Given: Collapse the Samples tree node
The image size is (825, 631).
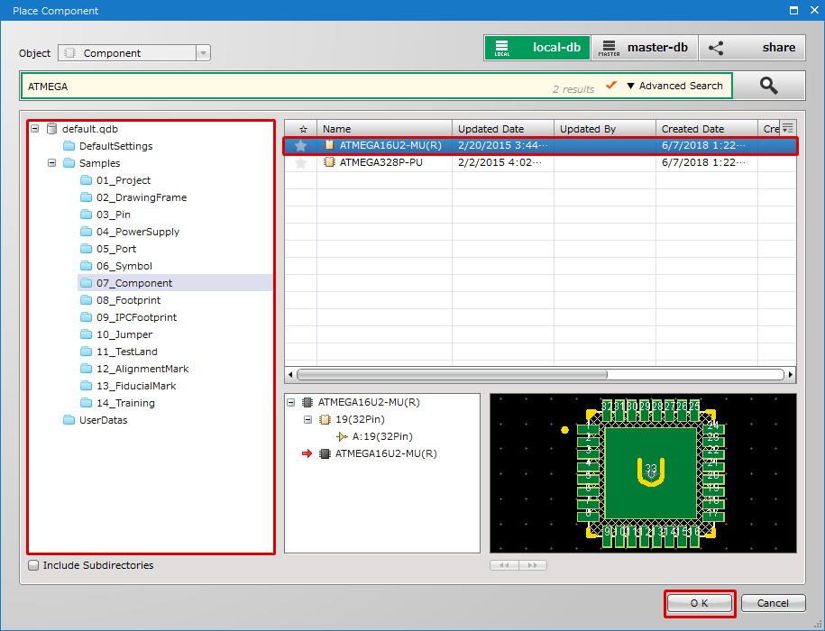Looking at the screenshot, I should tap(52, 163).
